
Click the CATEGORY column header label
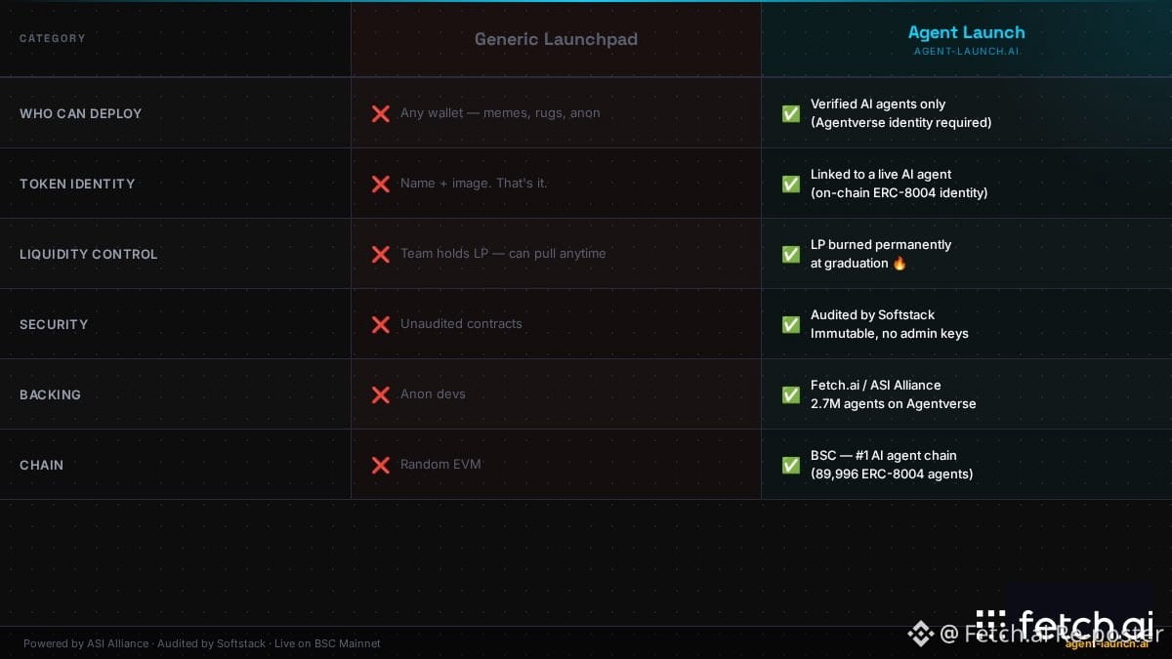[53, 38]
